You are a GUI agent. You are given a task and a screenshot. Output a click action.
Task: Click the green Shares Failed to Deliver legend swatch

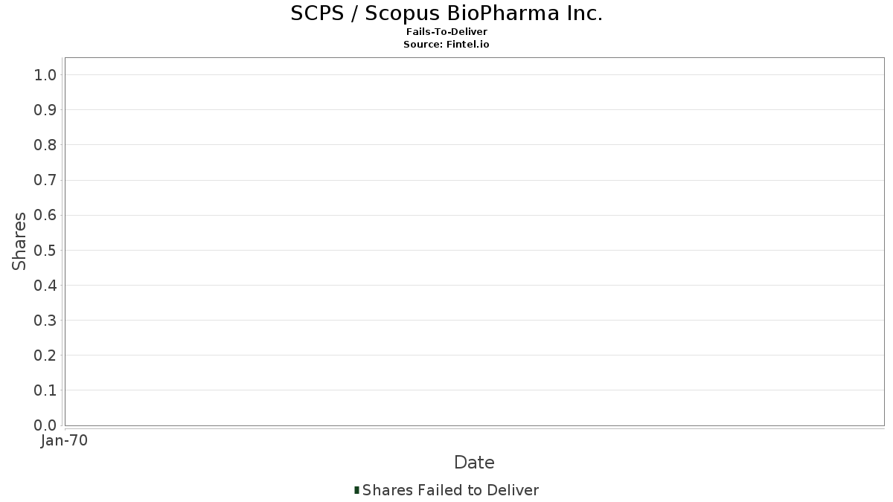(x=356, y=490)
